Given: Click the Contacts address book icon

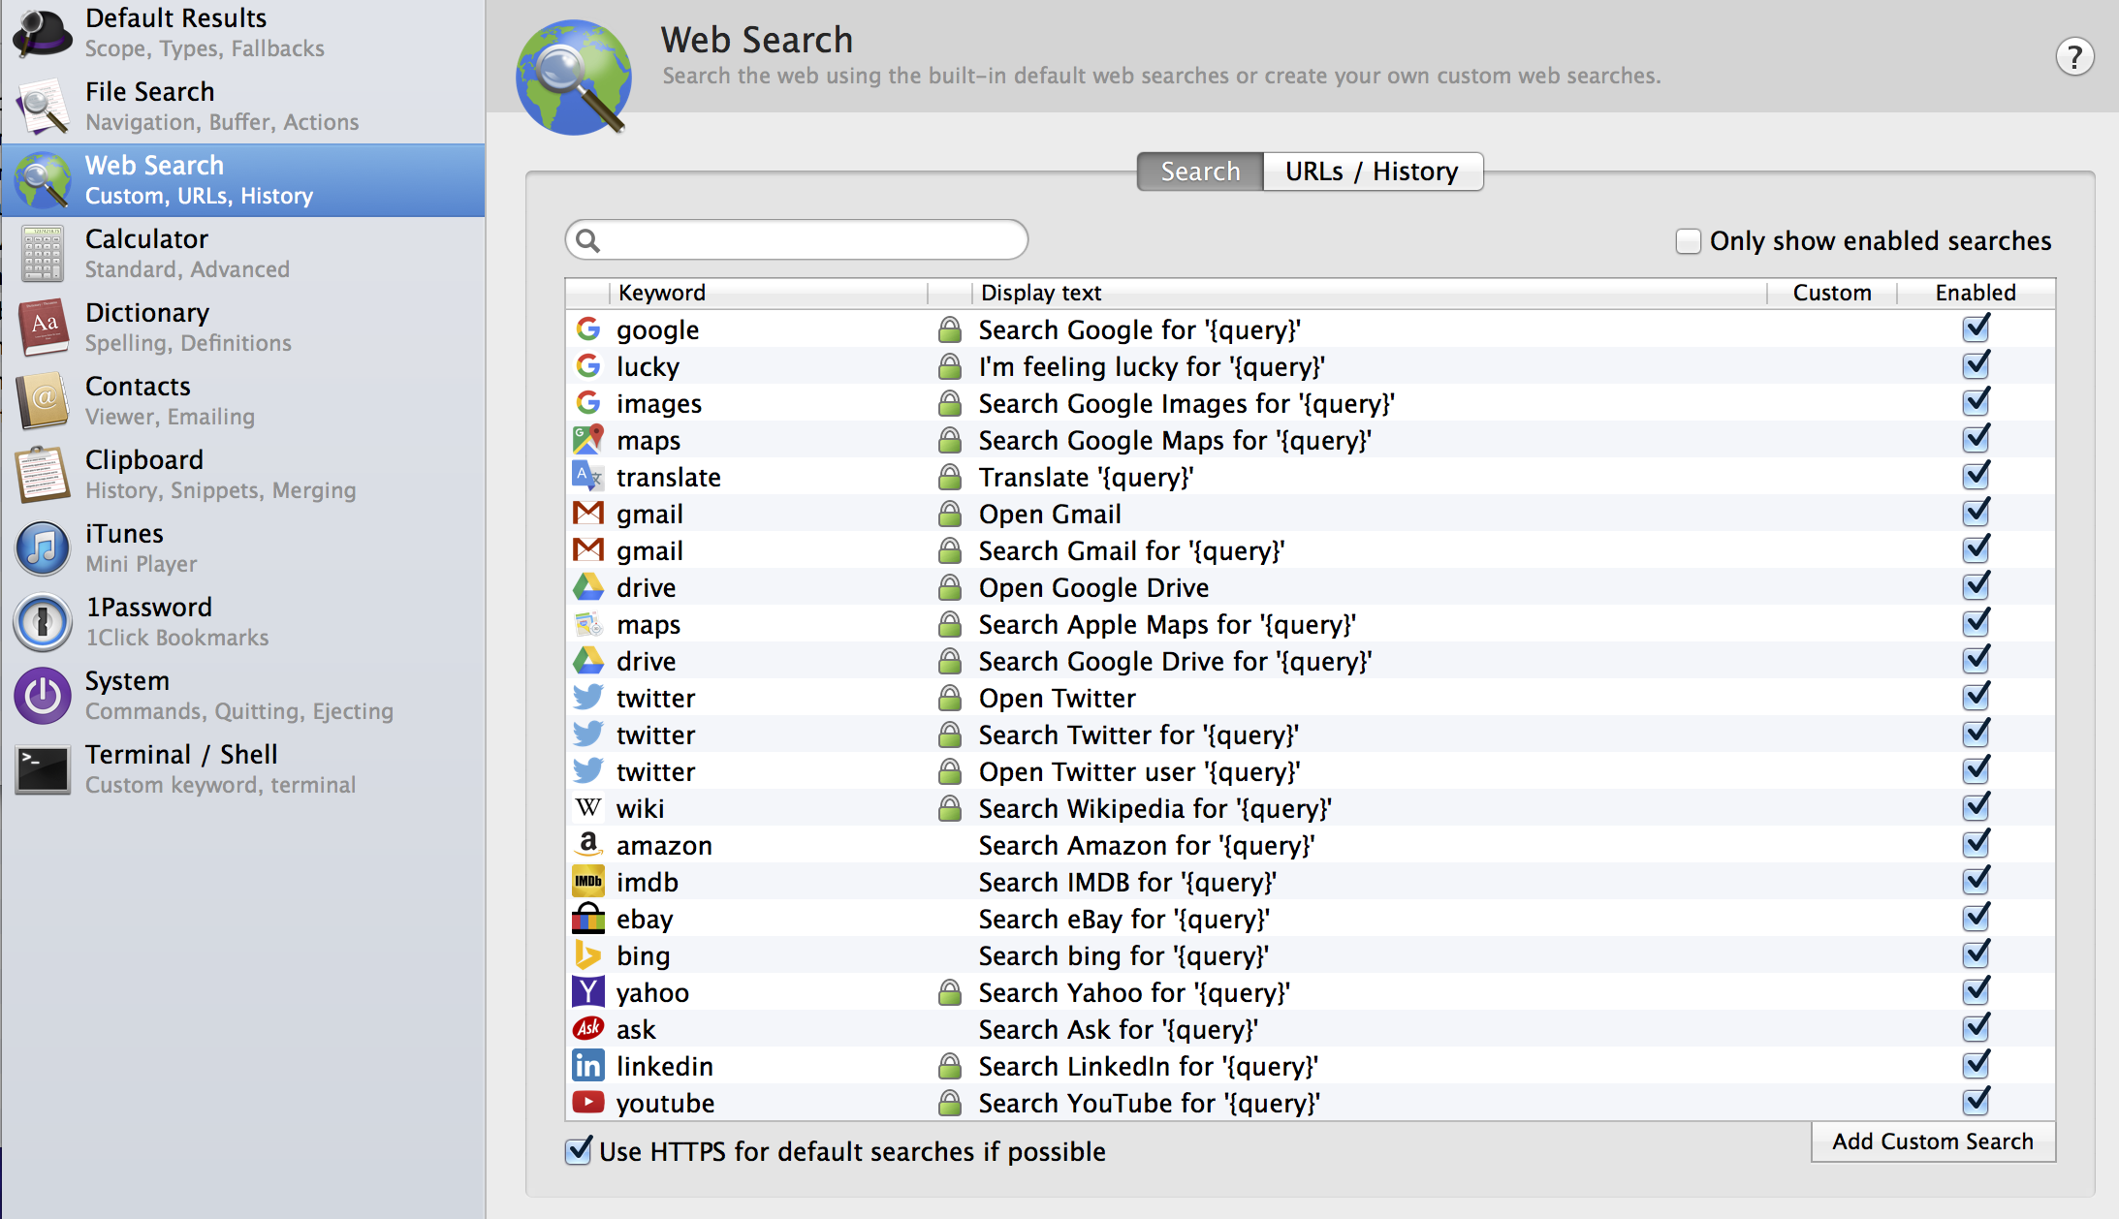Looking at the screenshot, I should point(43,401).
